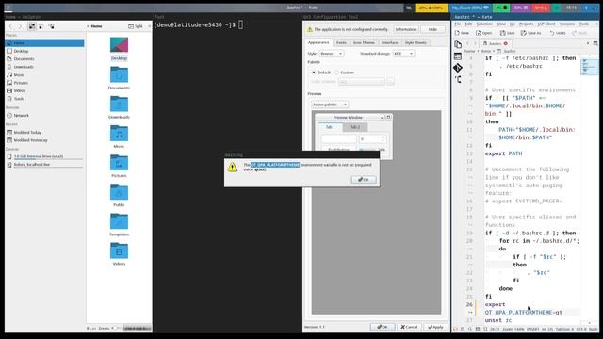This screenshot has width=603, height=339.
Task: Switch to the Appearance tab
Action: [x=318, y=42]
